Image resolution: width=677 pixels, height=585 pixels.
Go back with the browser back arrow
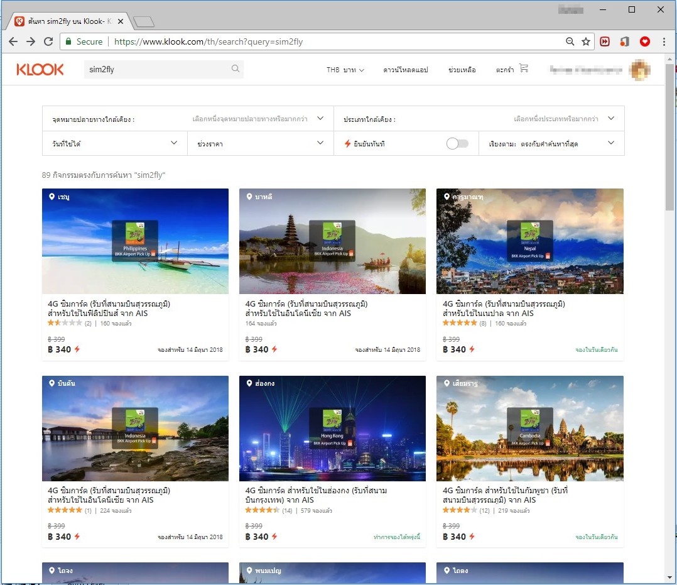[13, 41]
